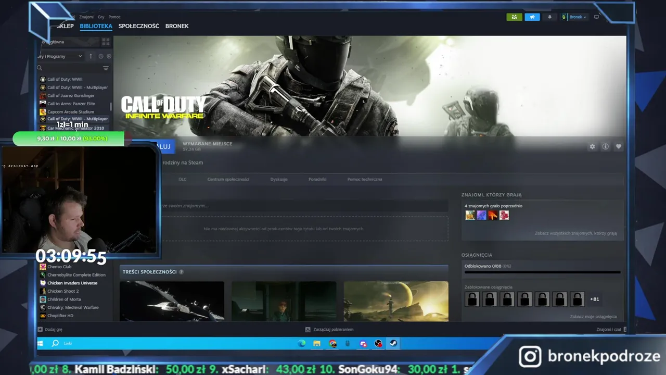Open Chrome from taskbar
Screen dimensions: 666x375
pyautogui.click(x=332, y=343)
